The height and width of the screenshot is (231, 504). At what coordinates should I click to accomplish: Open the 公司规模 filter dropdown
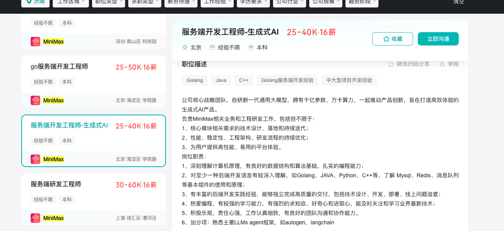(326, 2)
